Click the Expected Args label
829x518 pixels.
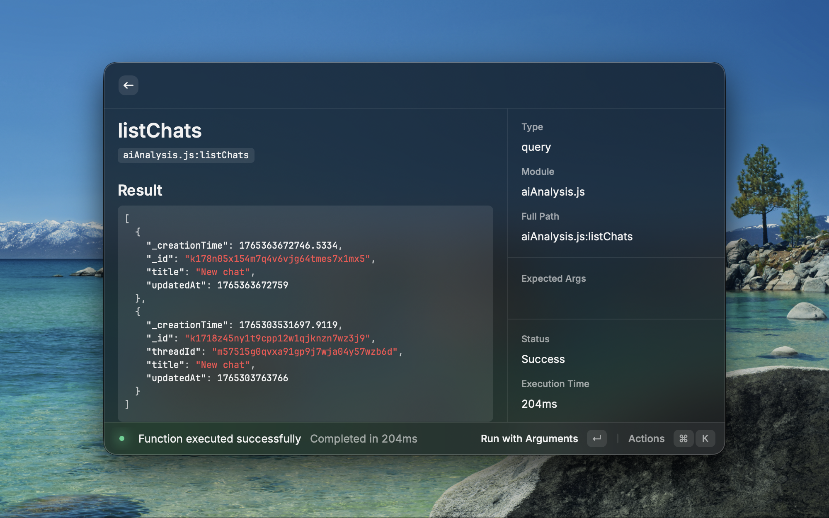pyautogui.click(x=553, y=278)
